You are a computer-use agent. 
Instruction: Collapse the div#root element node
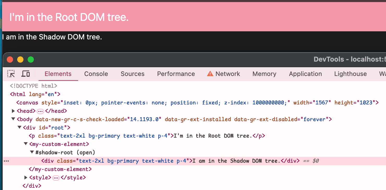click(x=19, y=128)
